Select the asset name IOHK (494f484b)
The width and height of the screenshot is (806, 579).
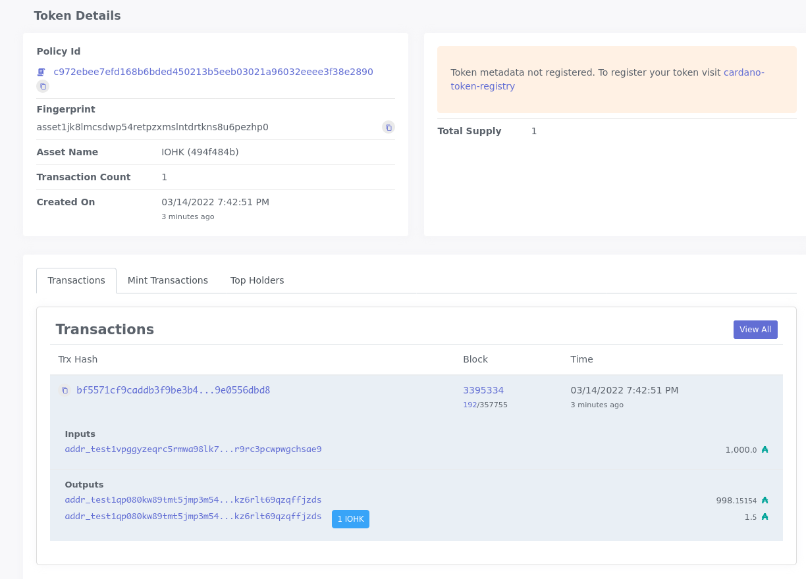pos(200,152)
